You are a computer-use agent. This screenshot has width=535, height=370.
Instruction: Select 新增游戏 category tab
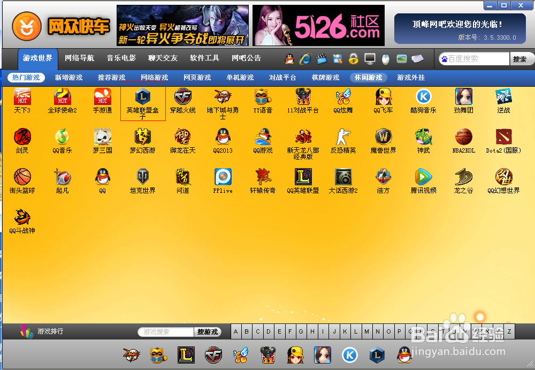pos(68,78)
